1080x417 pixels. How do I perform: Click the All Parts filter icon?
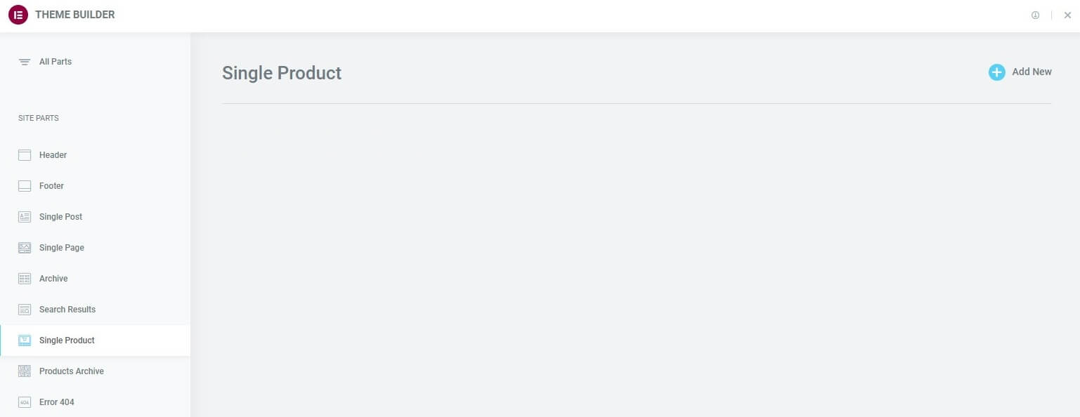coord(25,62)
